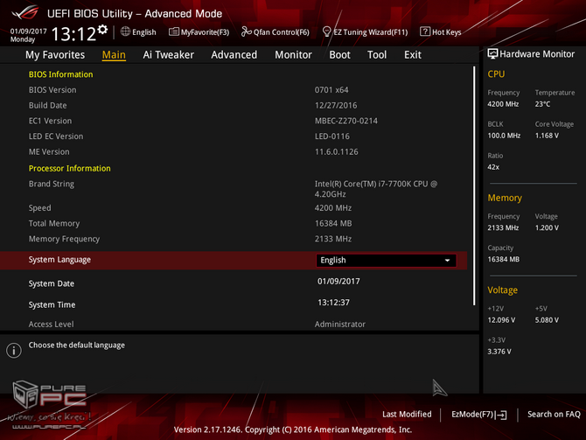Select the System Date value 01/09/2017

point(338,281)
